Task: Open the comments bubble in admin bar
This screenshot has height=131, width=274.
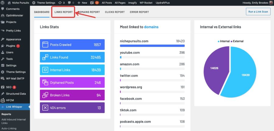Action: (71, 3)
